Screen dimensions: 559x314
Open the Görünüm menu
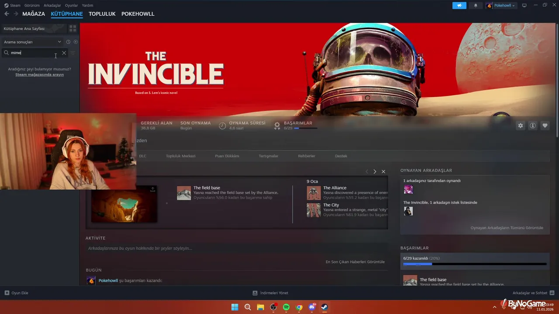click(32, 5)
